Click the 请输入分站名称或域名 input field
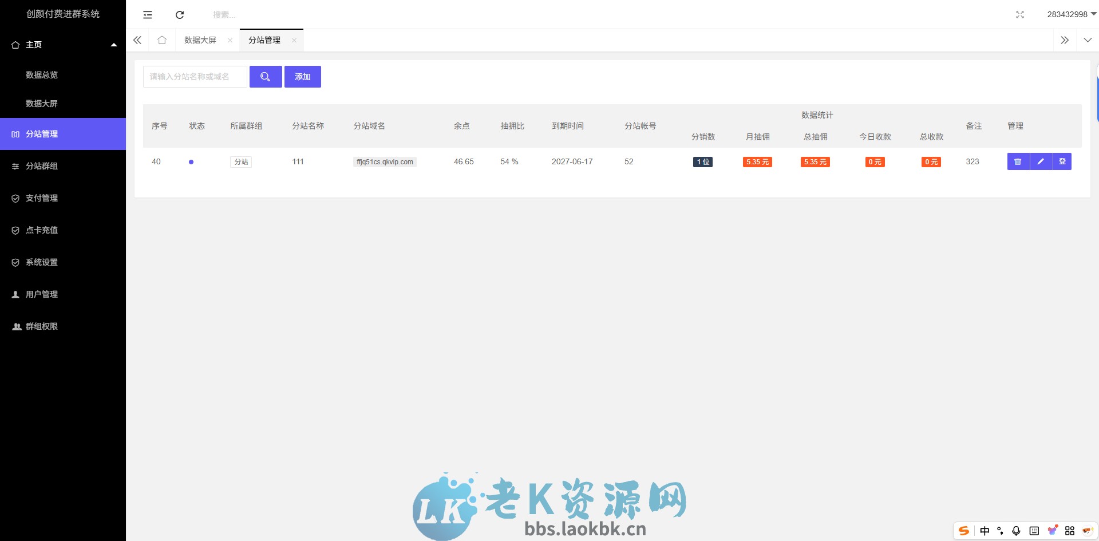Image resolution: width=1099 pixels, height=541 pixels. [x=195, y=76]
